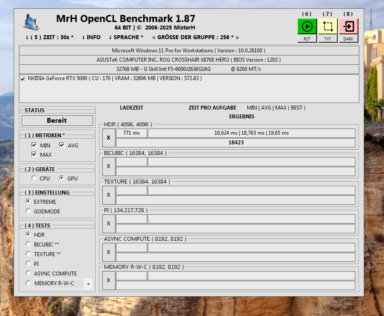Select the EXTREME setting
This screenshot has width=384, height=316.
point(28,201)
